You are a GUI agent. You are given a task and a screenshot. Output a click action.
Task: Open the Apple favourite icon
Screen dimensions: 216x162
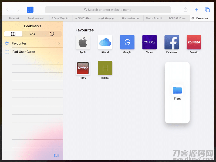pyautogui.click(x=83, y=42)
